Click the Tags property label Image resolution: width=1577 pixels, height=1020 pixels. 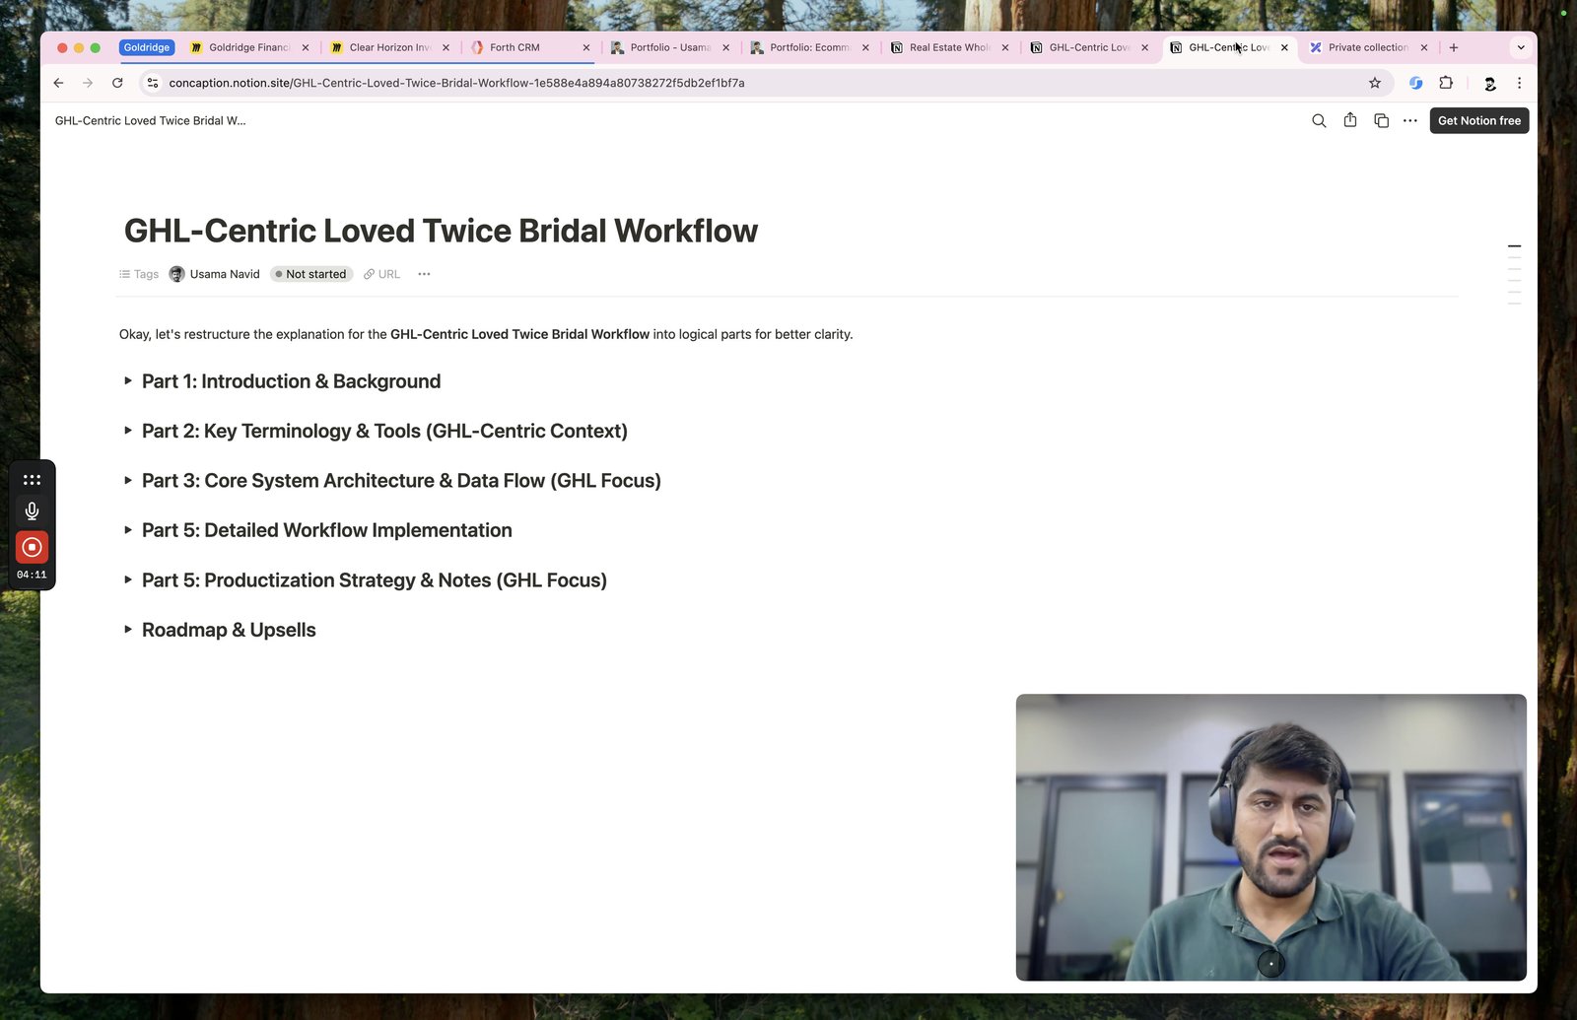click(x=139, y=274)
